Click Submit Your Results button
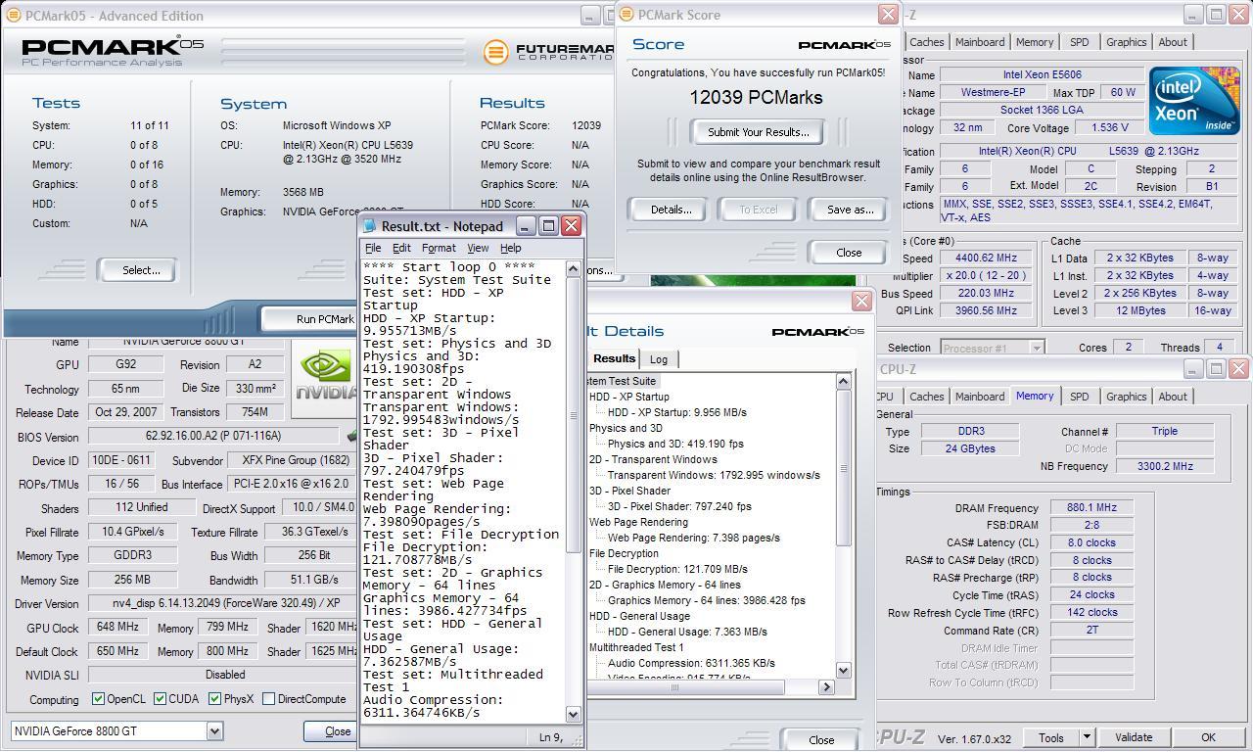This screenshot has height=752, width=1253. (x=759, y=132)
